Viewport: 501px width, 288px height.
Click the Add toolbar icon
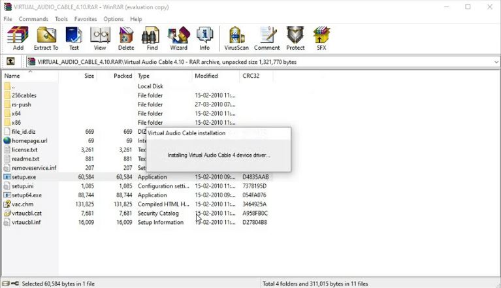[18, 39]
